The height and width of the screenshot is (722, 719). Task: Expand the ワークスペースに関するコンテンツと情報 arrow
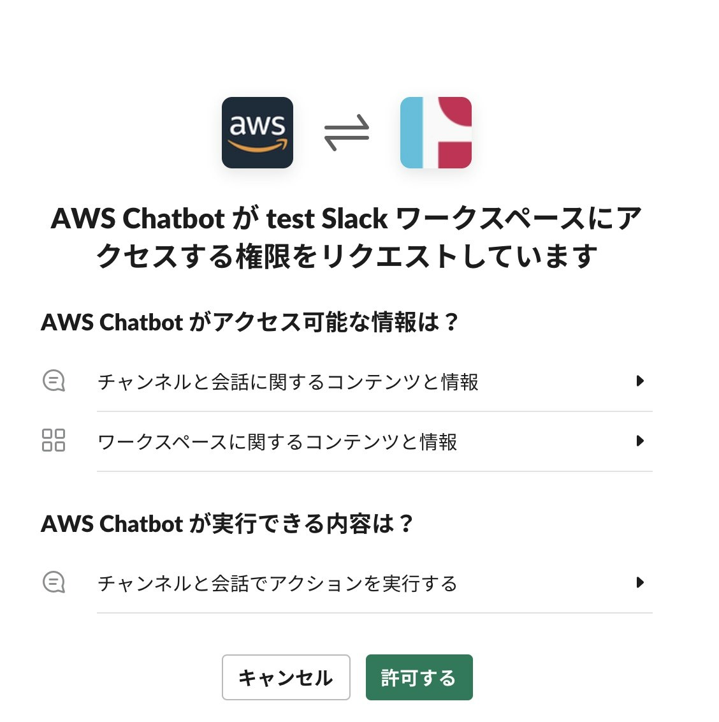pyautogui.click(x=640, y=441)
